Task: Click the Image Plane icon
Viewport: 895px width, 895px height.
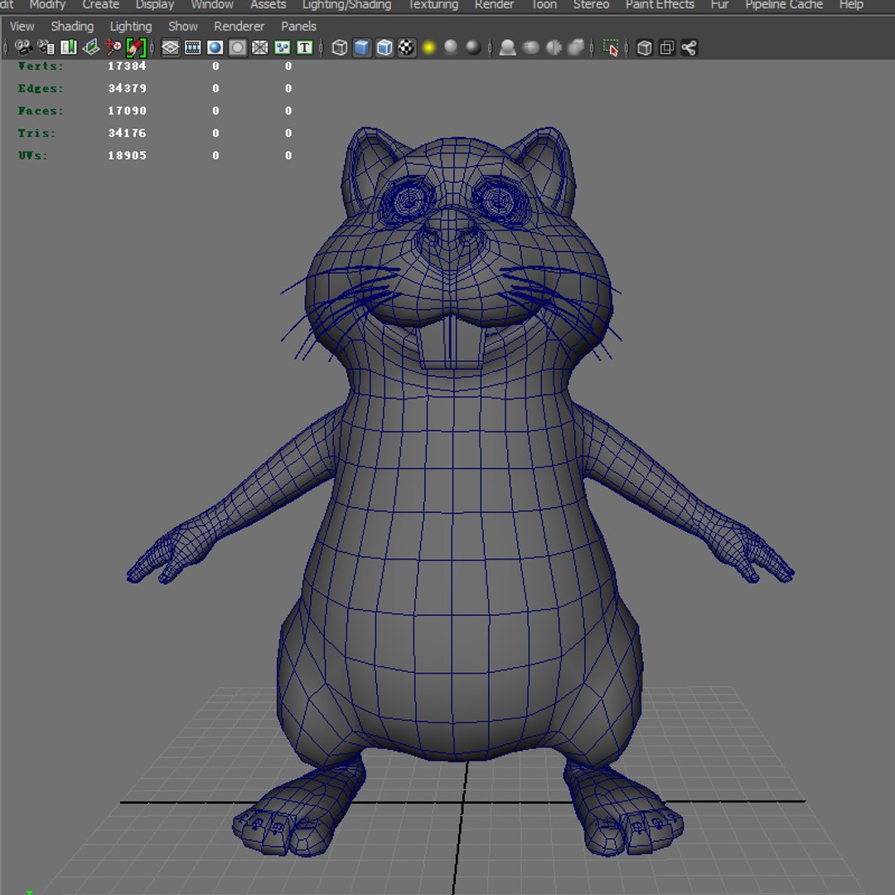Action: point(91,47)
